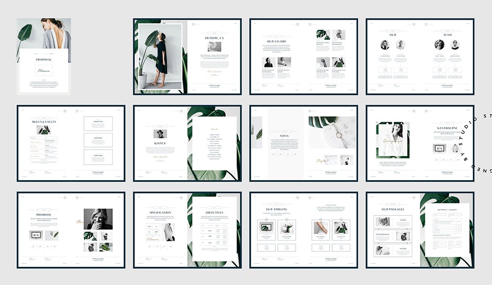Viewport: 492px width, 285px height.
Task: Click the PROPOSAL heading on cover
Action: click(44, 60)
